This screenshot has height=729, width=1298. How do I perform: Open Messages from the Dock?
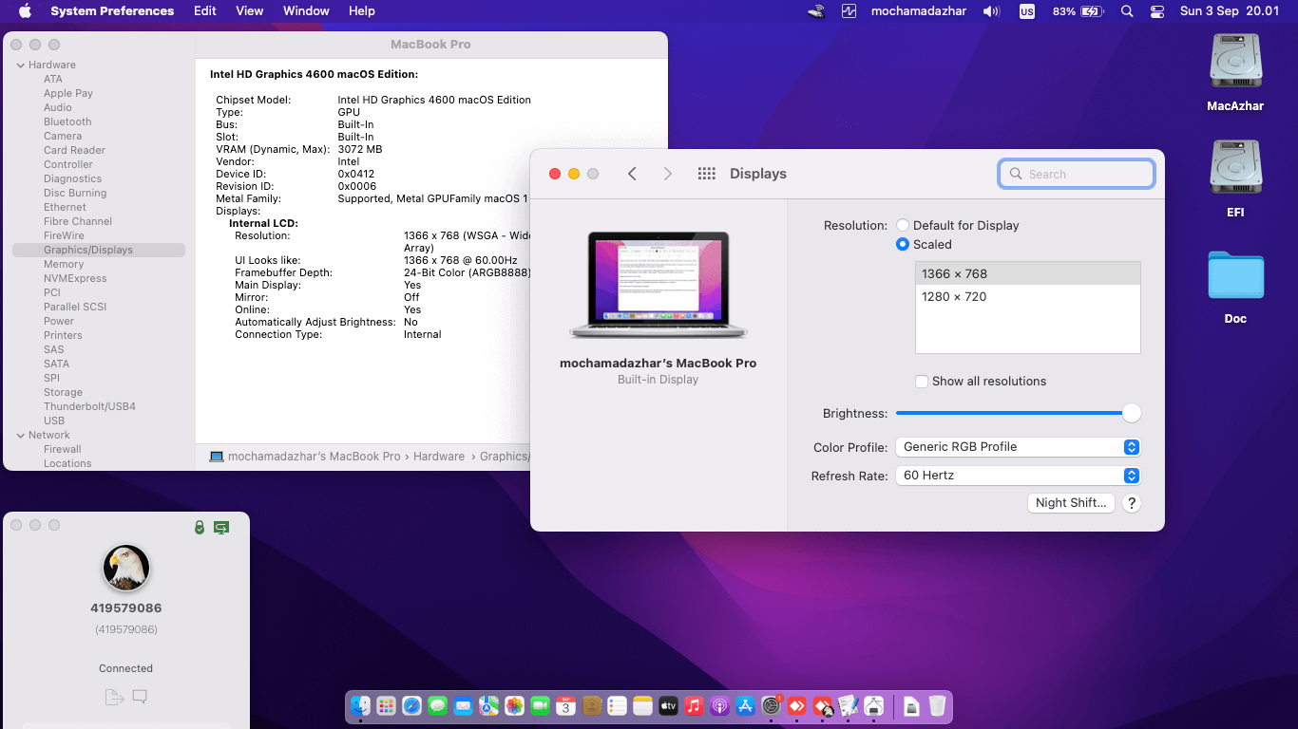437,706
